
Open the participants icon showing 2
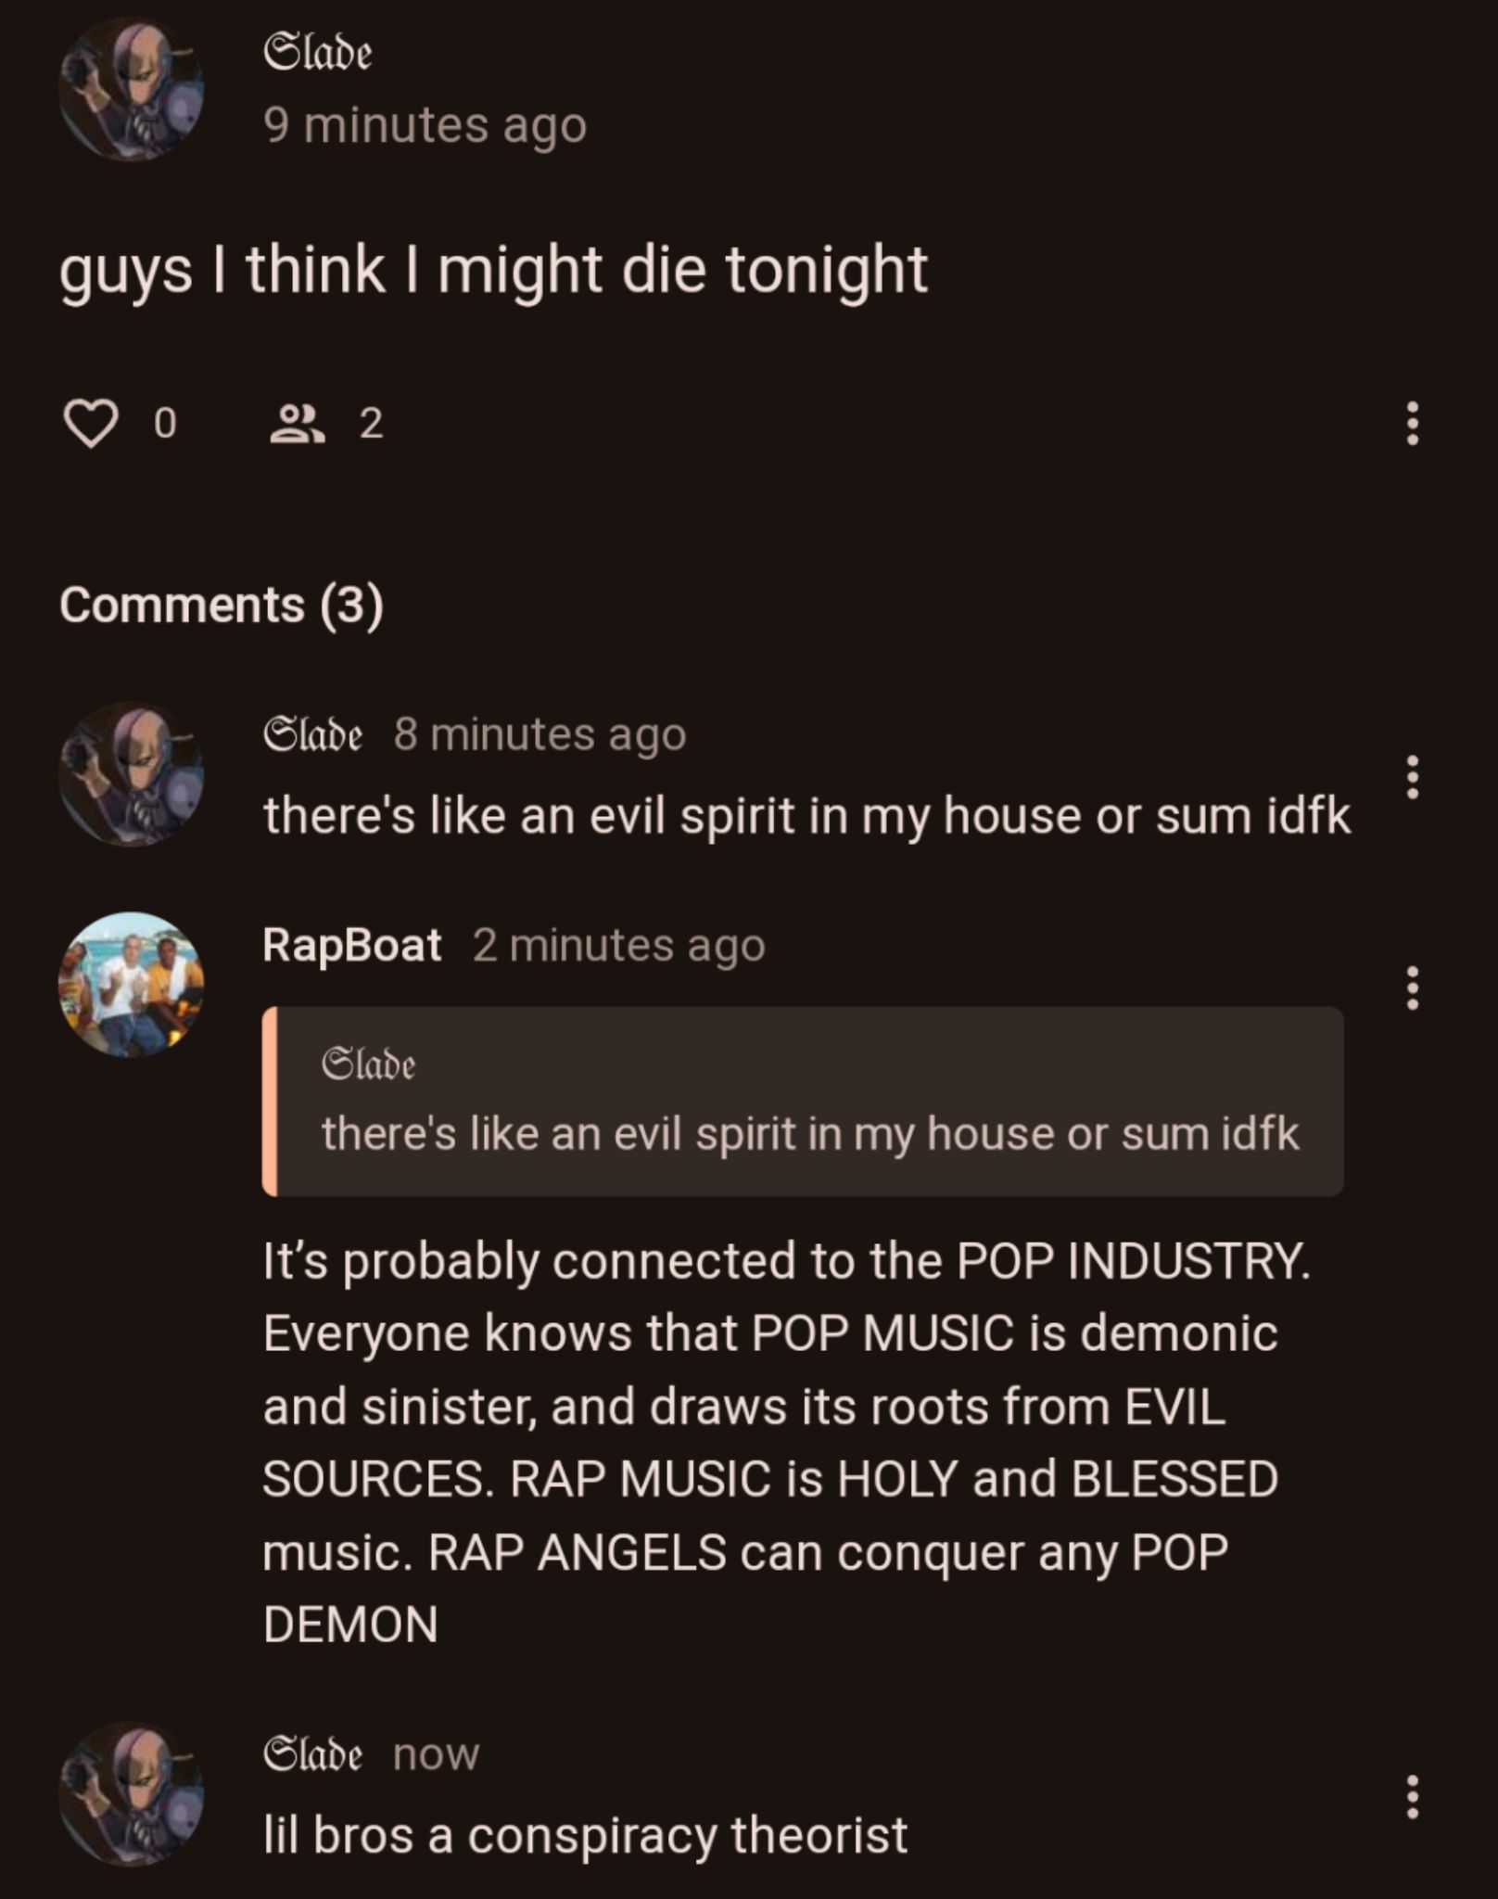(297, 424)
